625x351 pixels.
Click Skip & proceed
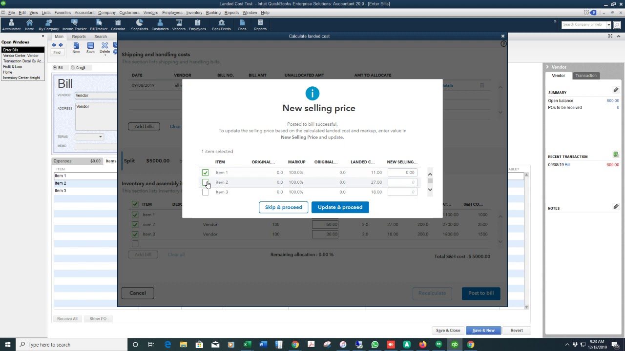click(x=284, y=207)
